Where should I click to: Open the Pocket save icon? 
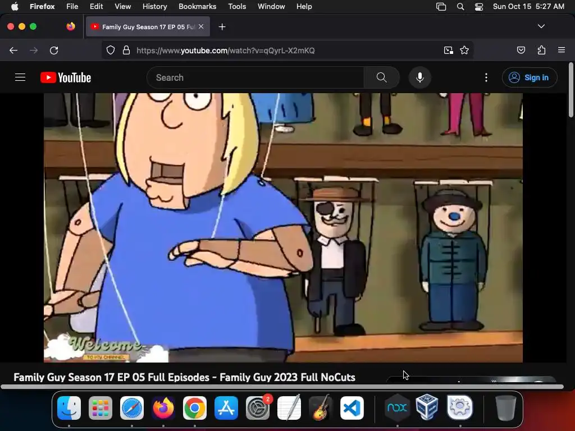521,51
